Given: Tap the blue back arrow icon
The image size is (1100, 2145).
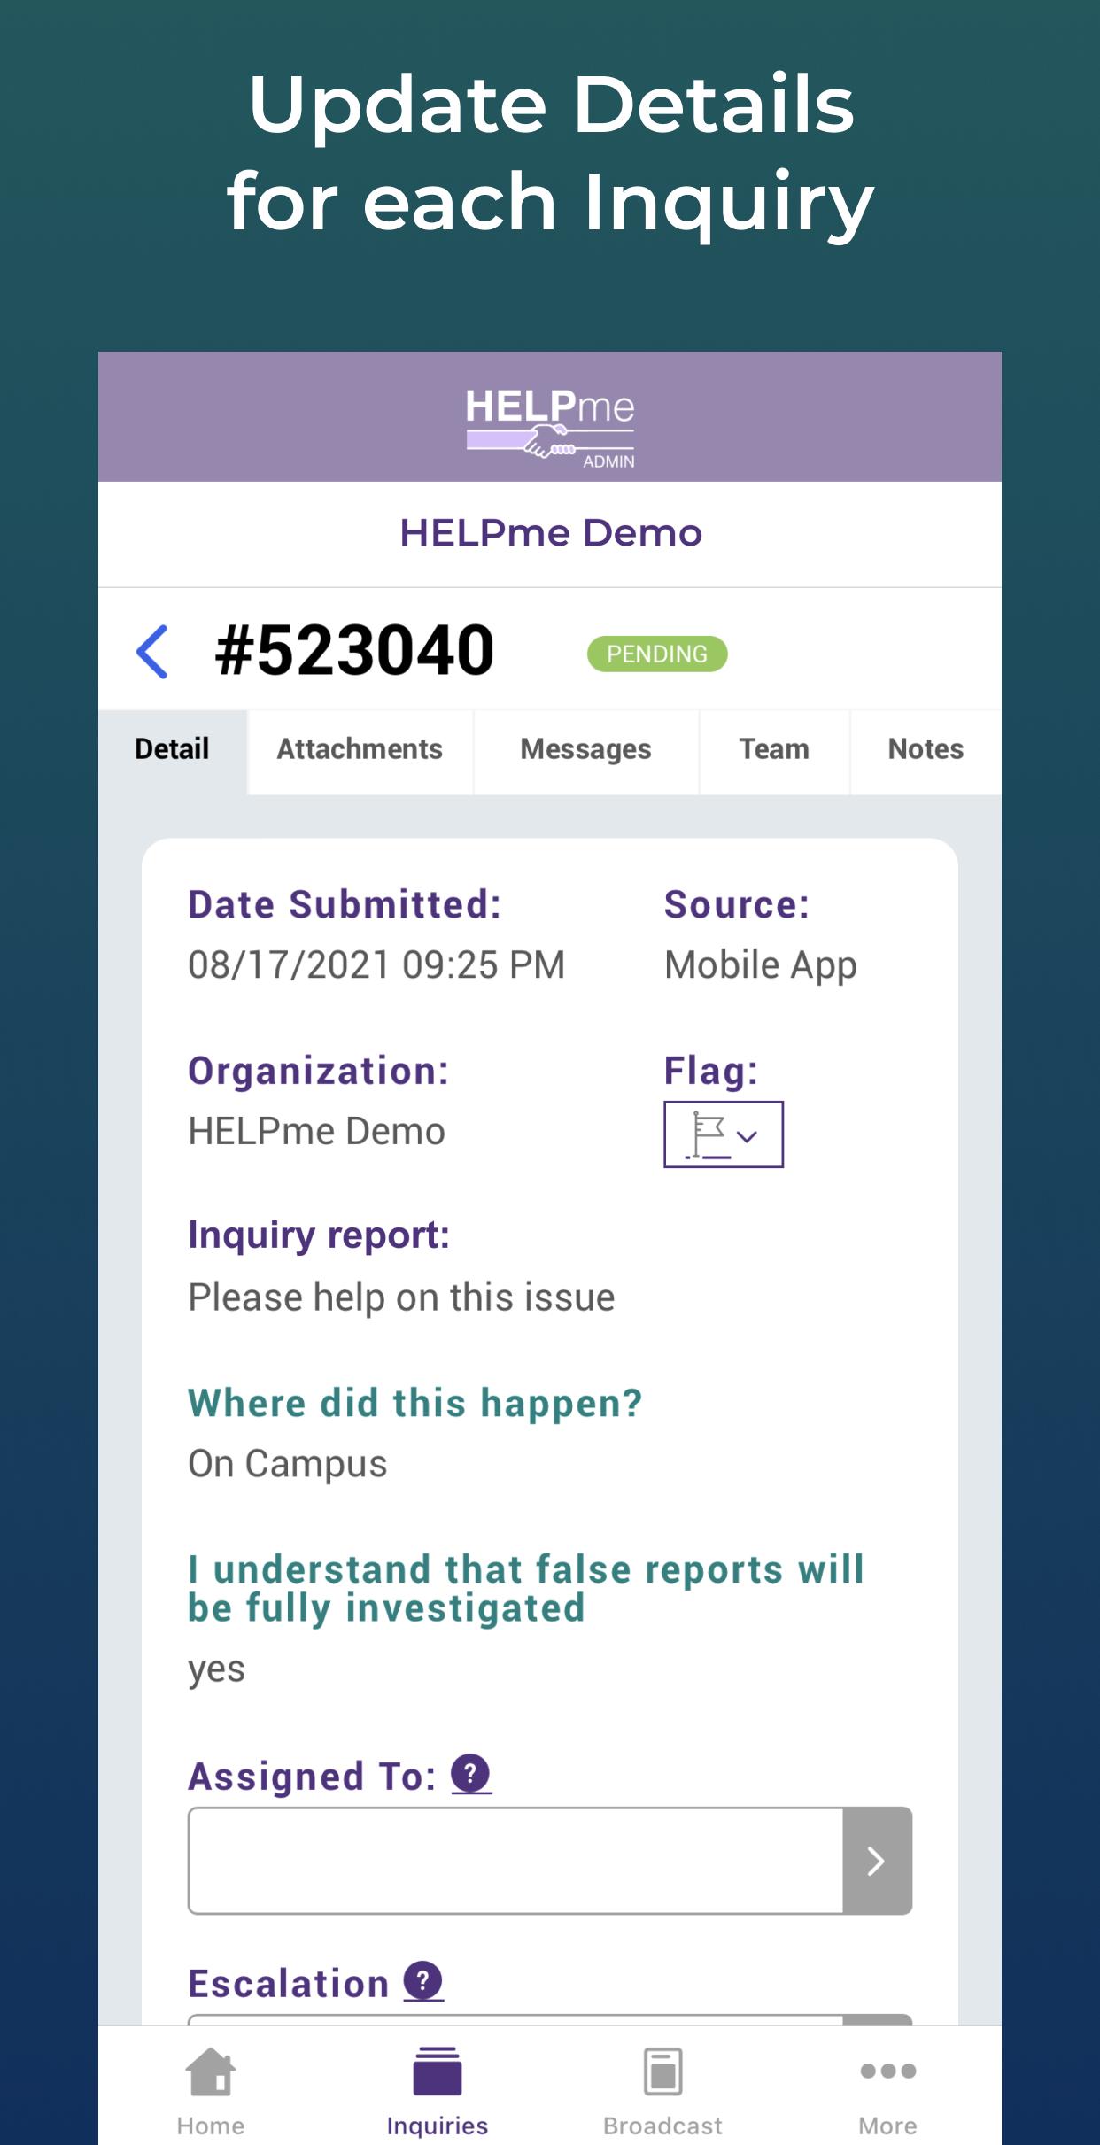Looking at the screenshot, I should tap(152, 652).
